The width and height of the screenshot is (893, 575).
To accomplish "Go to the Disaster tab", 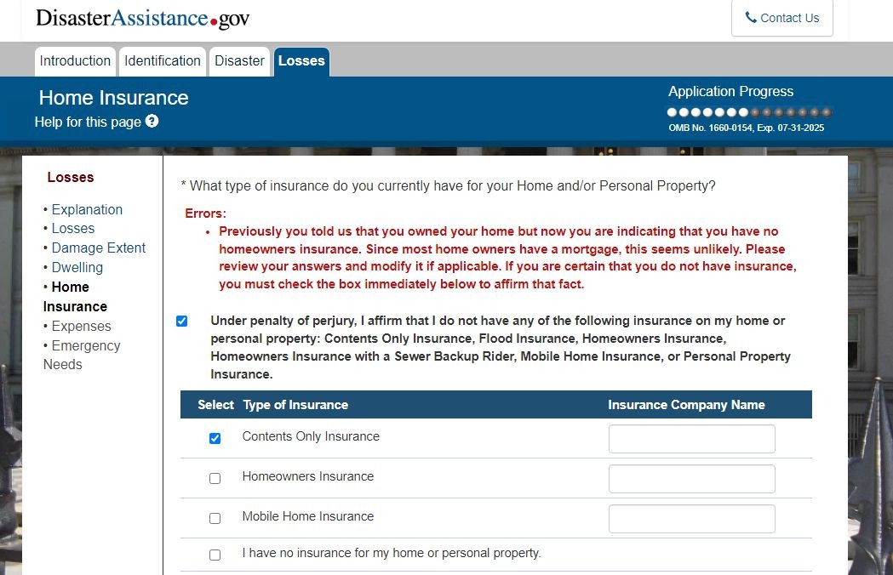I will [239, 61].
